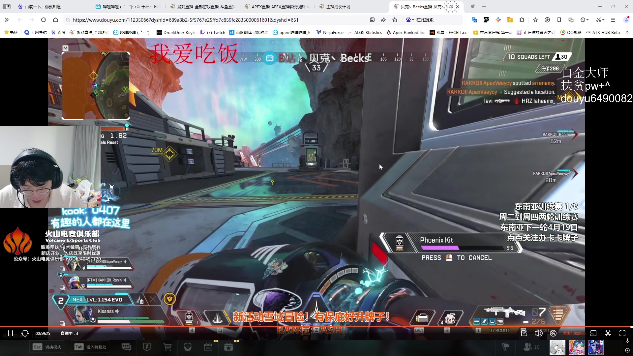Open the lightning shield icon in bottom bar
This screenshot has width=633, height=356.
click(147, 347)
